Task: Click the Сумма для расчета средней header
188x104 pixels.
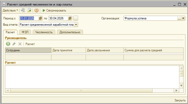Action: pyautogui.click(x=154, y=50)
